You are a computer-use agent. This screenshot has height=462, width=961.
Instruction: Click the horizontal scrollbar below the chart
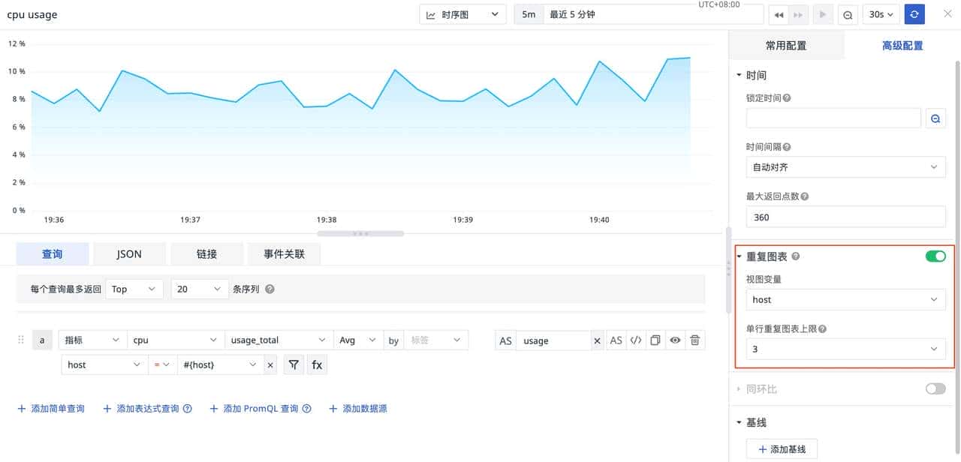(x=360, y=234)
